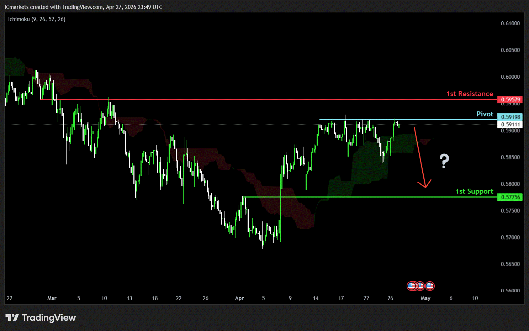Click the 0.57000 level on the price axis
This screenshot has width=529, height=331.
[x=510, y=237]
